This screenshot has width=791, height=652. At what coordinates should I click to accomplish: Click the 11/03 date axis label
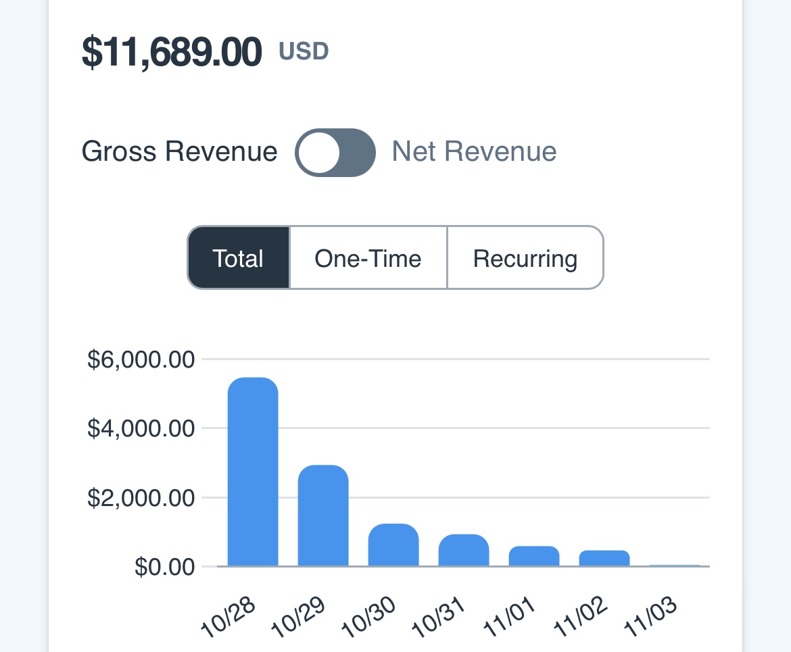tap(652, 616)
